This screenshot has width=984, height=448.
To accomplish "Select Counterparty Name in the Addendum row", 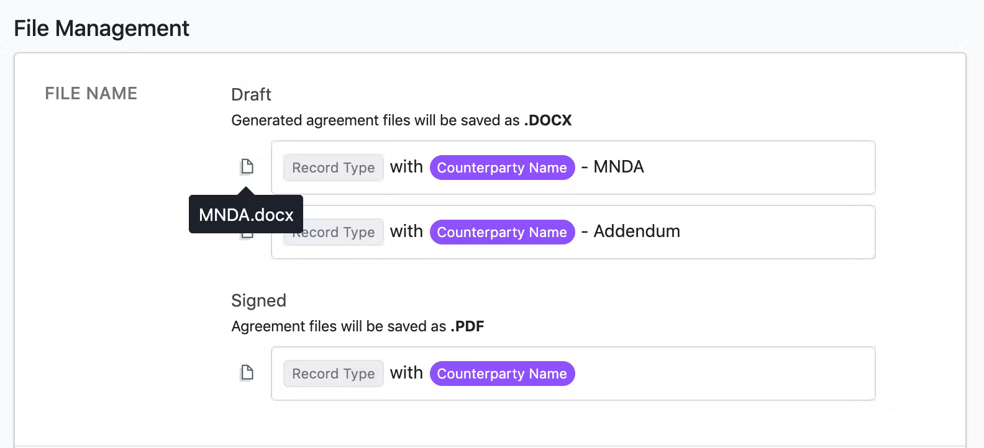I will 502,231.
